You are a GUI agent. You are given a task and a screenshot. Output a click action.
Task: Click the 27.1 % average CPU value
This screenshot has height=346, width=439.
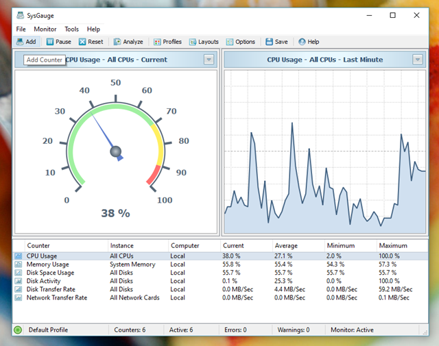(283, 256)
